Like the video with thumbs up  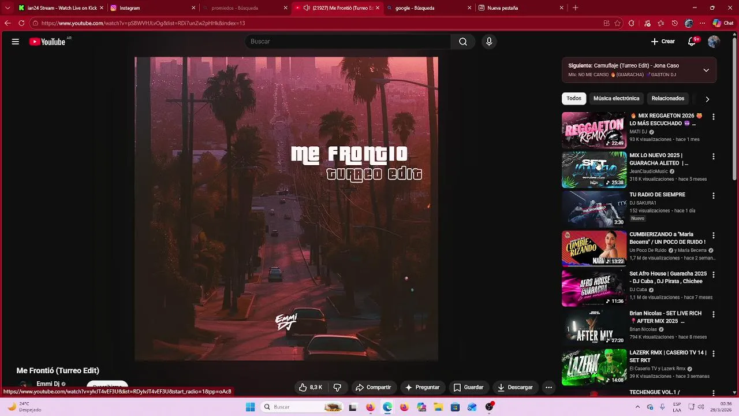(311, 387)
